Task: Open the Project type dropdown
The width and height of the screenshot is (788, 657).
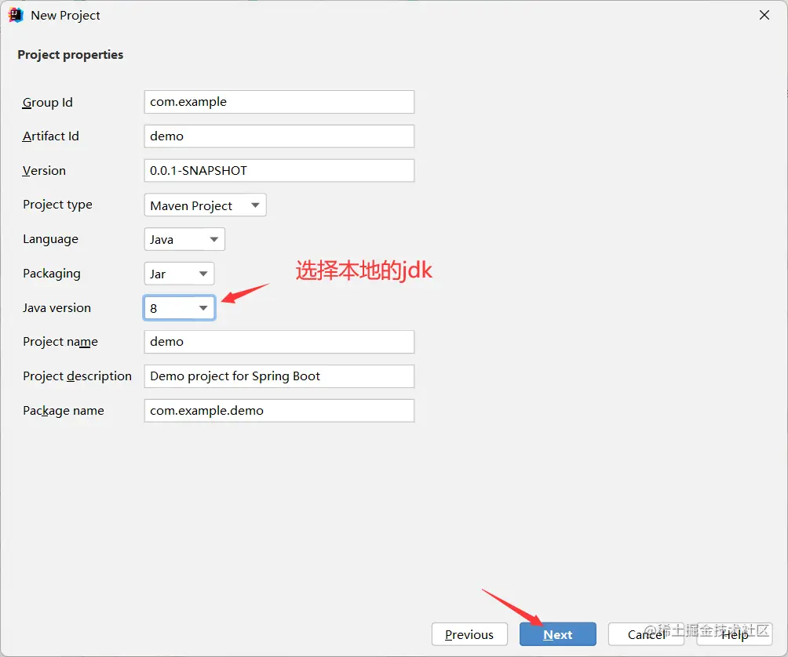Action: tap(205, 205)
